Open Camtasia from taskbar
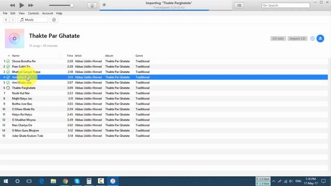Image resolution: width=331 pixels, height=186 pixels. [x=101, y=181]
